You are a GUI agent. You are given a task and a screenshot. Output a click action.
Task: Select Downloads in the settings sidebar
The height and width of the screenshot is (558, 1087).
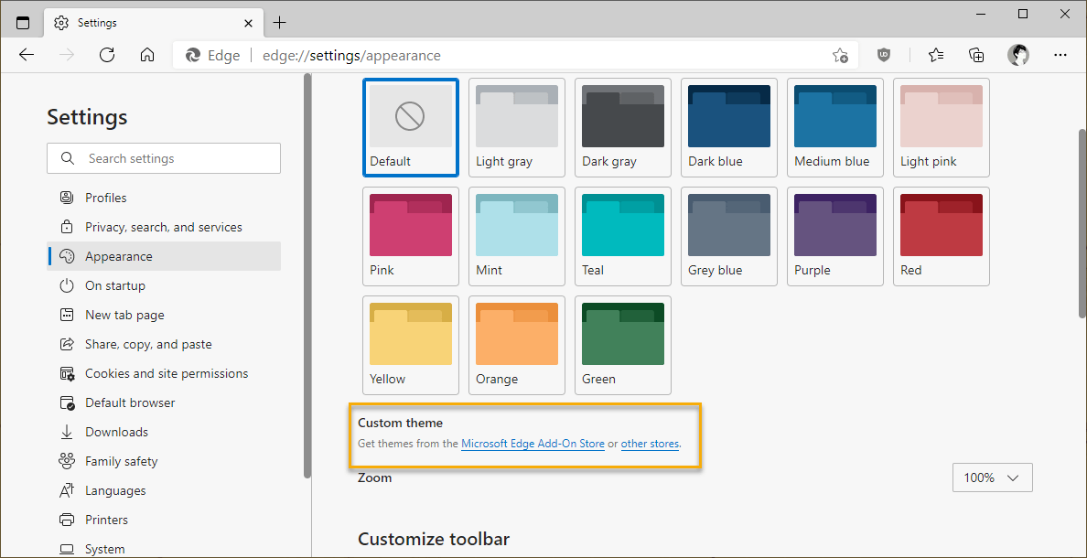(x=116, y=432)
